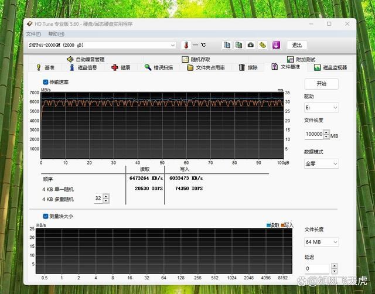Image resolution: width=375 pixels, height=294 pixels.
Task: Click the camera save screenshot icon
Action: click(x=250, y=45)
